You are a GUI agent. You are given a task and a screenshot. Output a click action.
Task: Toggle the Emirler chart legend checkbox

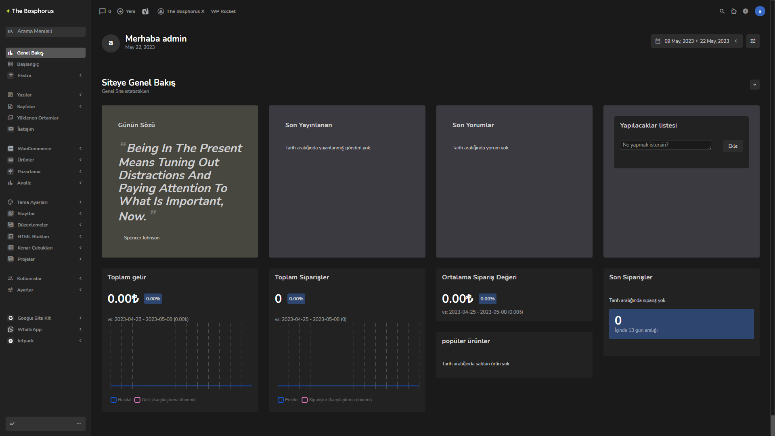pos(281,400)
